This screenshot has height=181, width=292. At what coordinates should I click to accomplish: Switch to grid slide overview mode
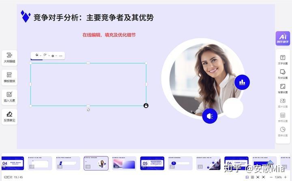pyautogui.click(x=252, y=177)
